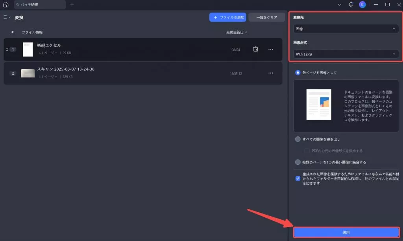This screenshot has width=403, height=241.
Task: Click the 変換 panel heading
Action: tap(19, 17)
